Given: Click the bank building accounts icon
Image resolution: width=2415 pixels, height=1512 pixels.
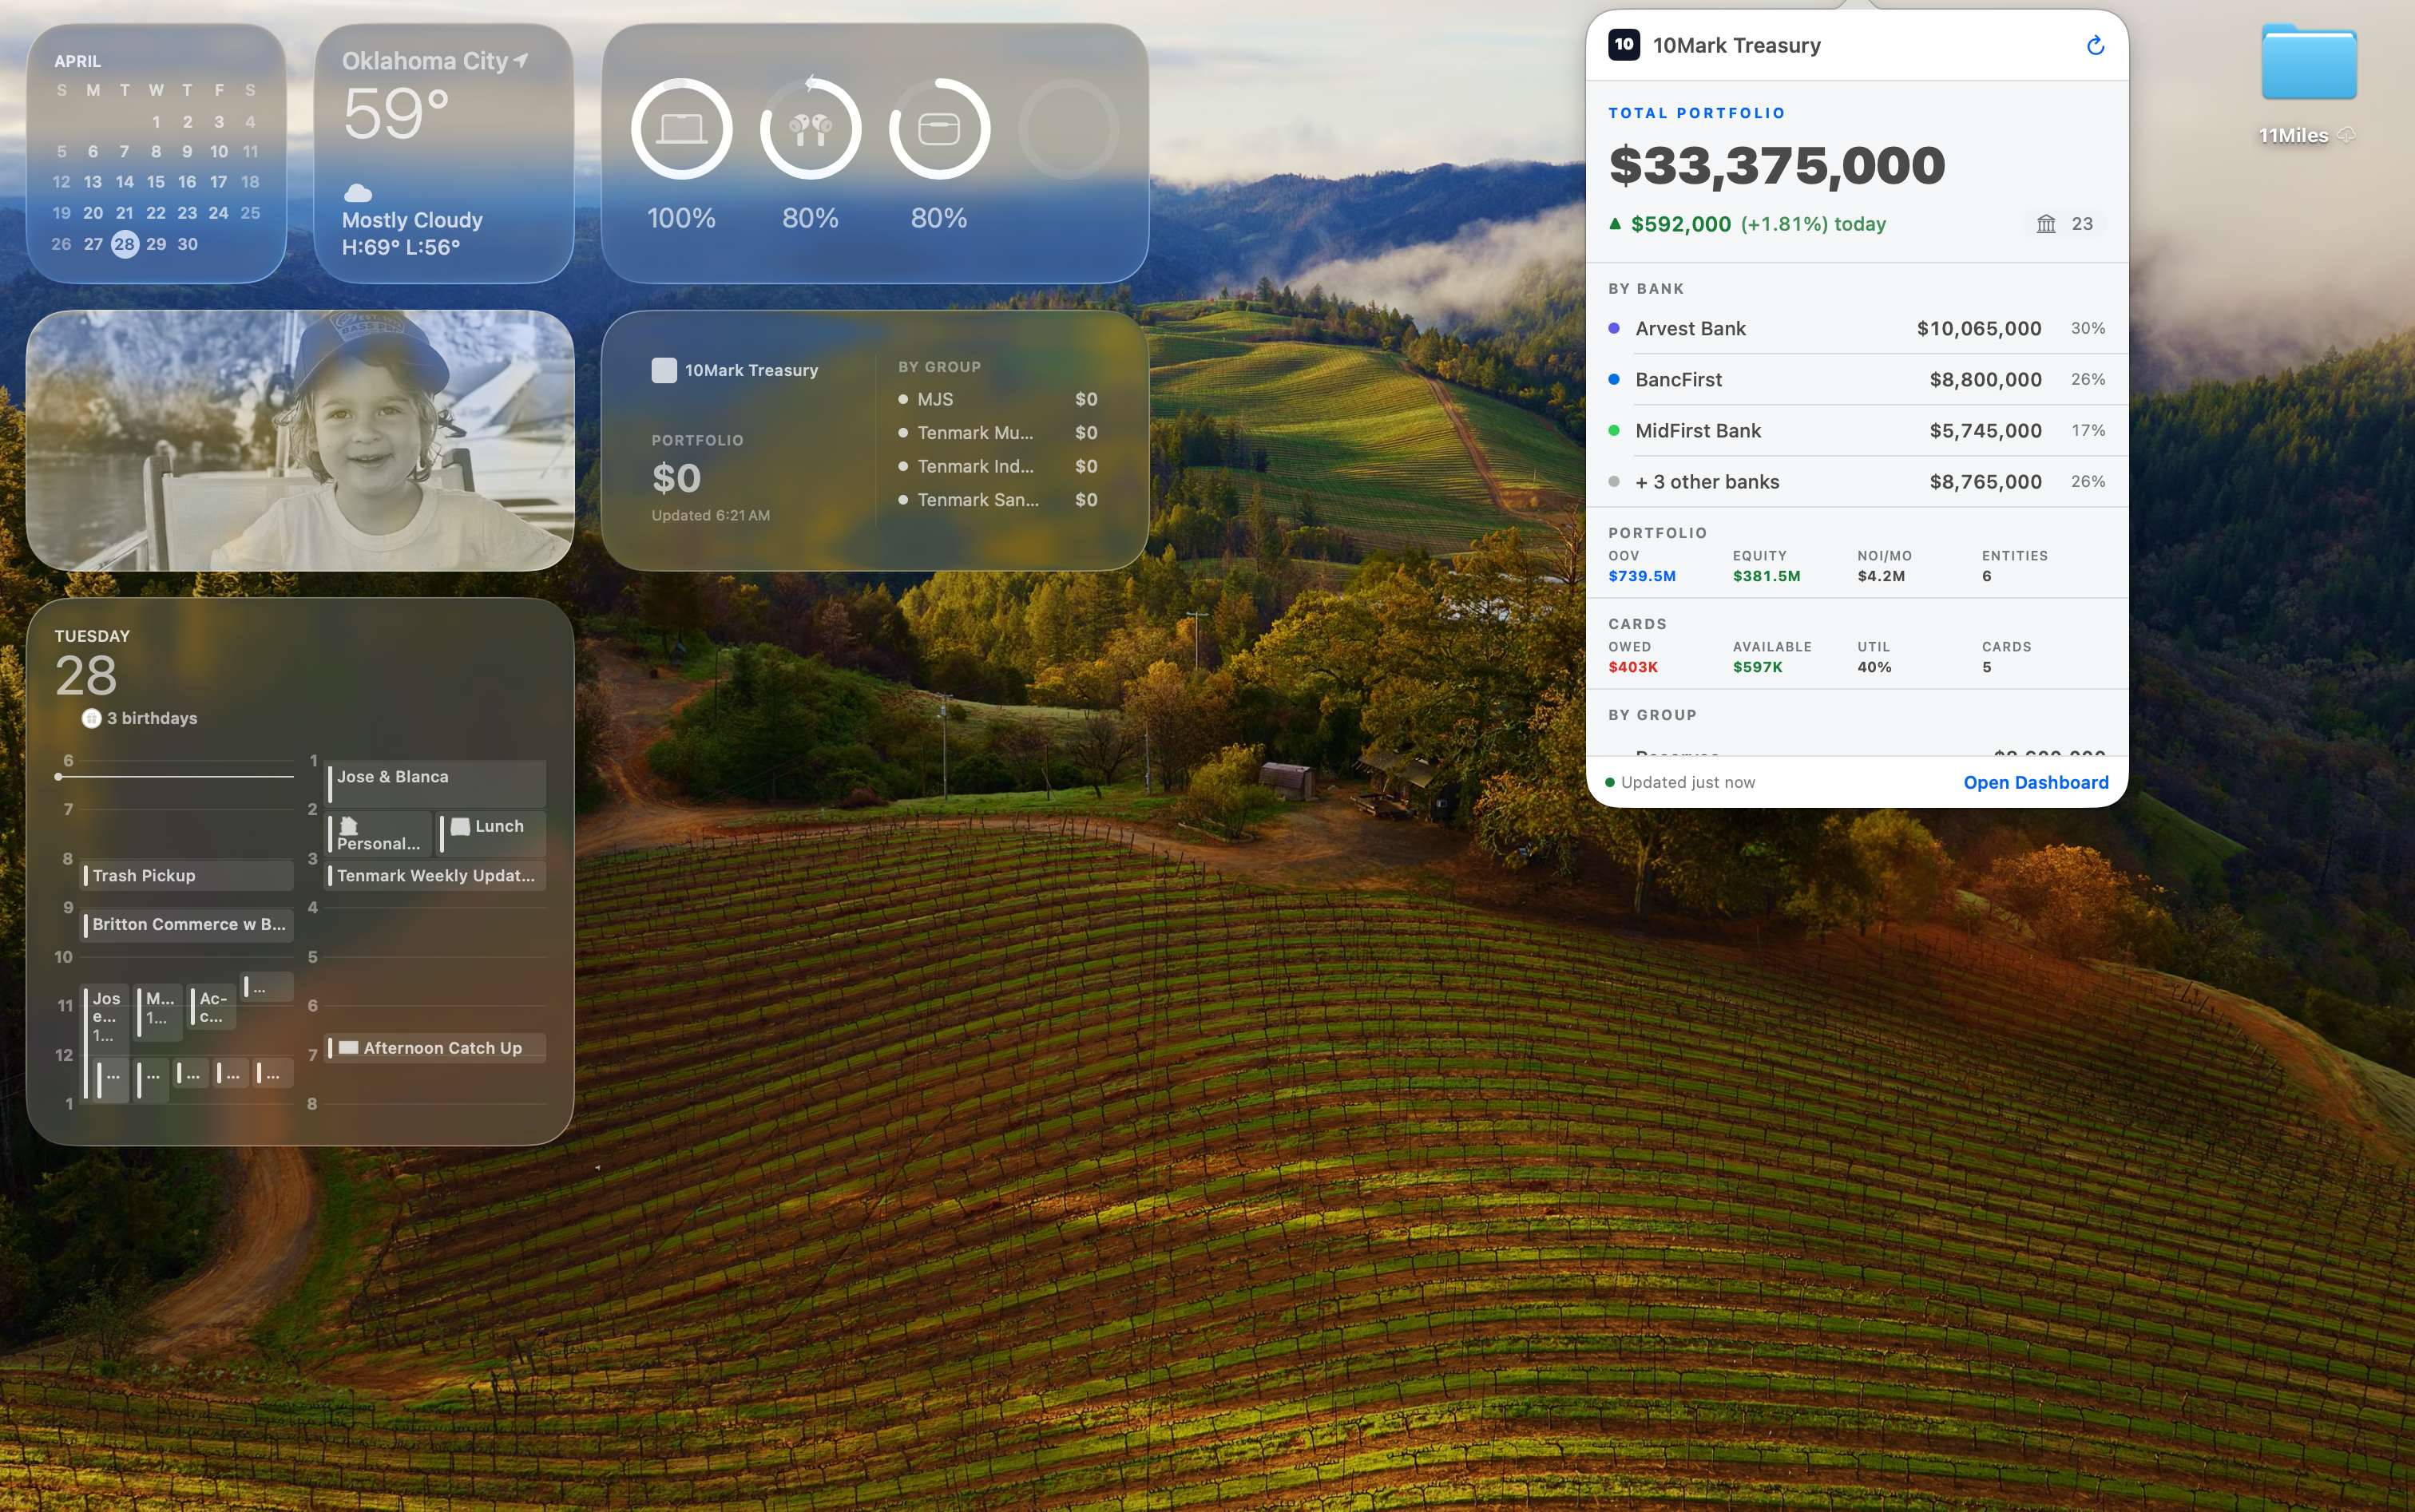Looking at the screenshot, I should tap(2046, 224).
